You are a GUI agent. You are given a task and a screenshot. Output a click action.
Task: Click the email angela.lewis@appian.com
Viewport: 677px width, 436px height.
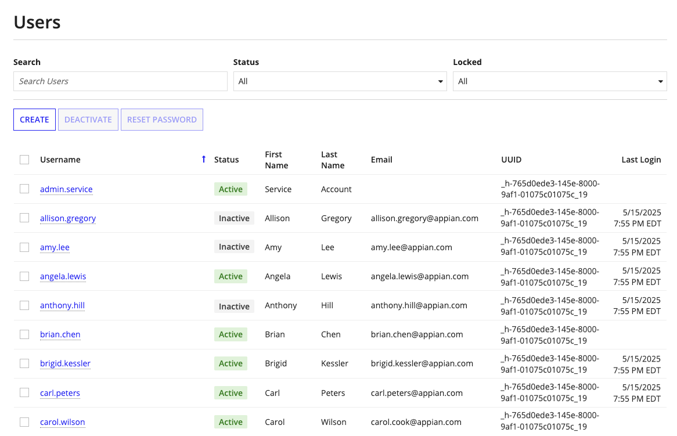420,276
